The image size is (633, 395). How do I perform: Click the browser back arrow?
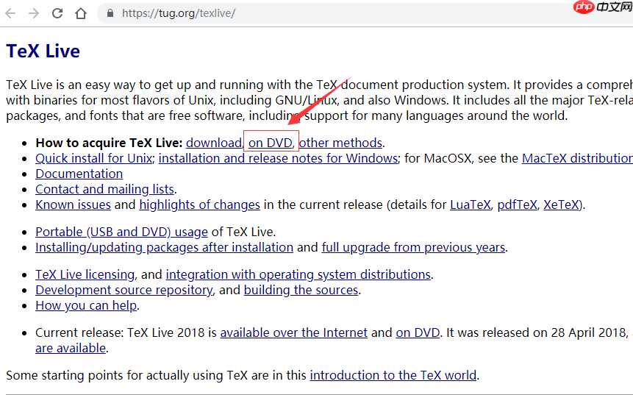click(x=10, y=13)
